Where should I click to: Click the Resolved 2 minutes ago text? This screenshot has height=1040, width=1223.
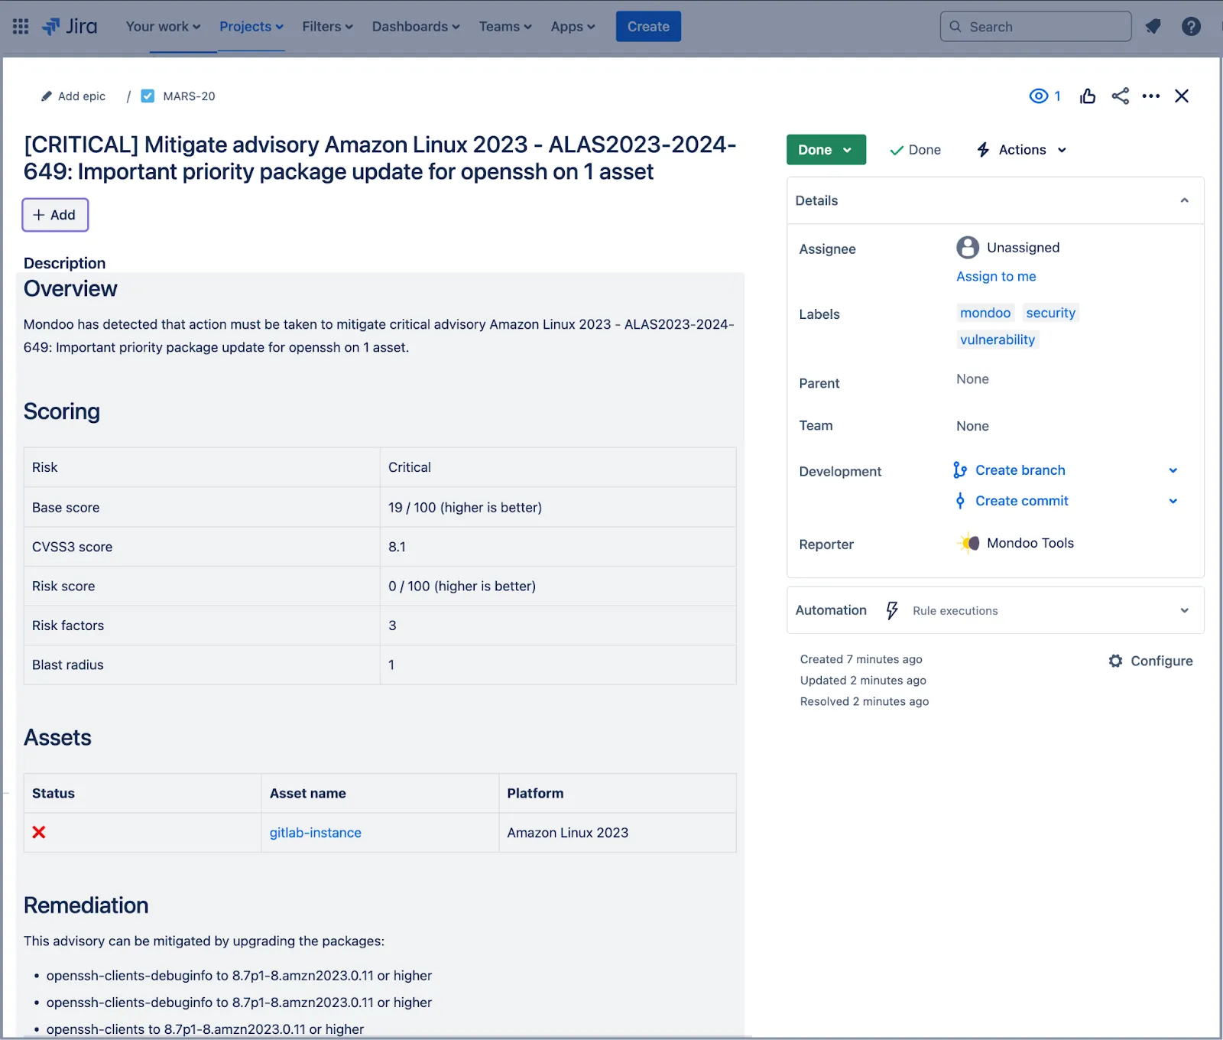tap(865, 701)
